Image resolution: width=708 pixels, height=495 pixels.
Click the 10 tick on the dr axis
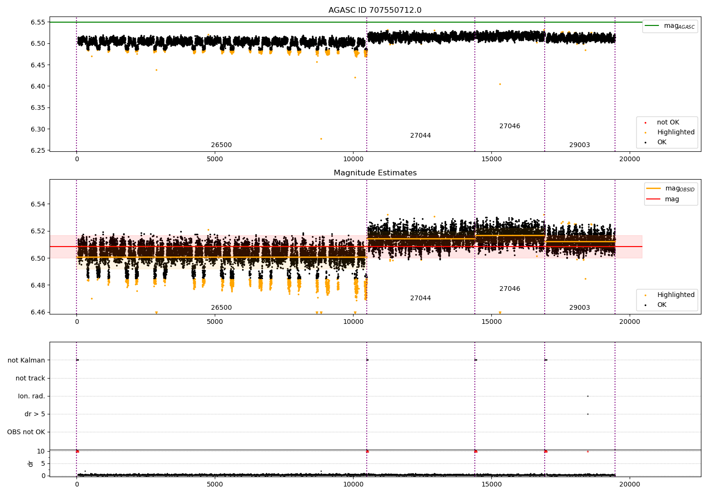pos(41,452)
